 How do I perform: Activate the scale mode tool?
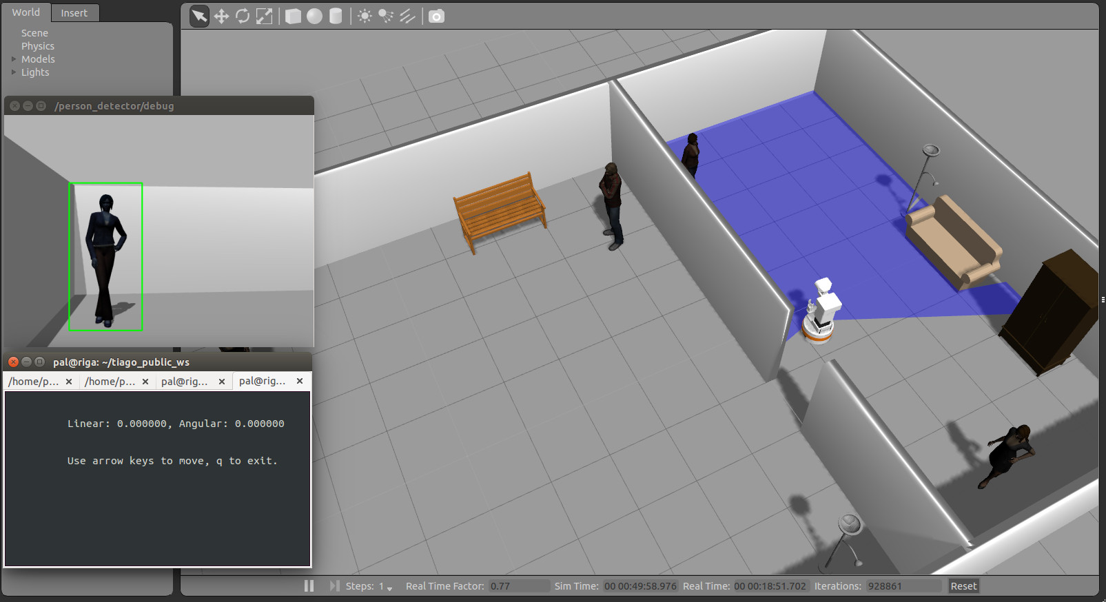point(264,16)
